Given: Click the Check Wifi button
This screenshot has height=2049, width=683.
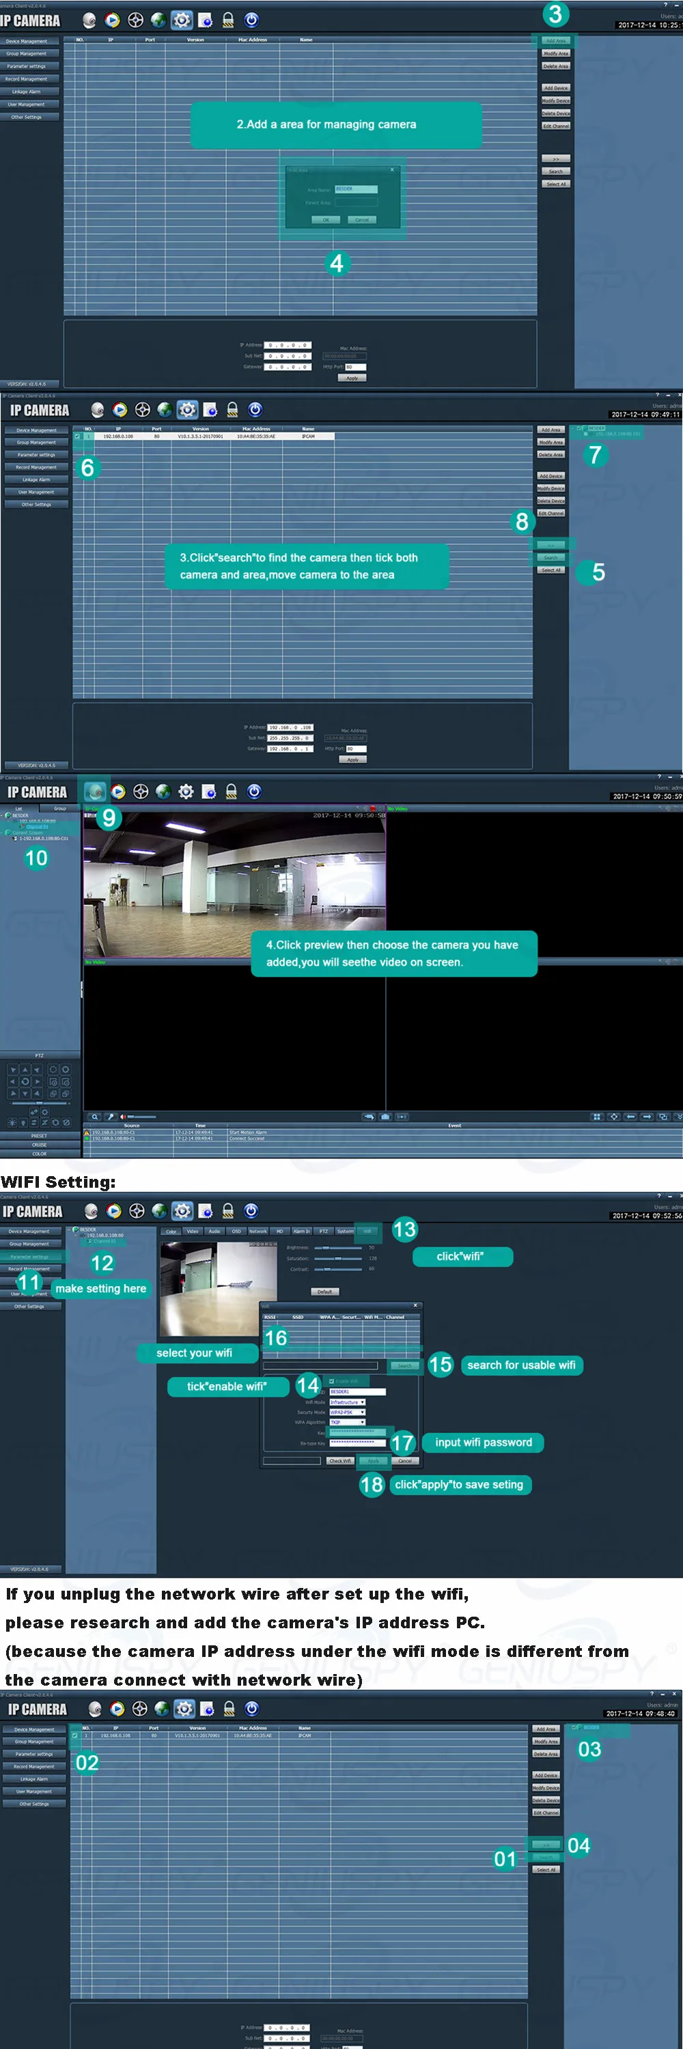Looking at the screenshot, I should 339,1460.
